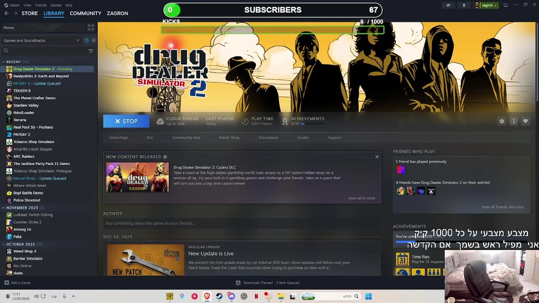The width and height of the screenshot is (539, 303).
Task: Click View all in store link
Action: coord(362,198)
